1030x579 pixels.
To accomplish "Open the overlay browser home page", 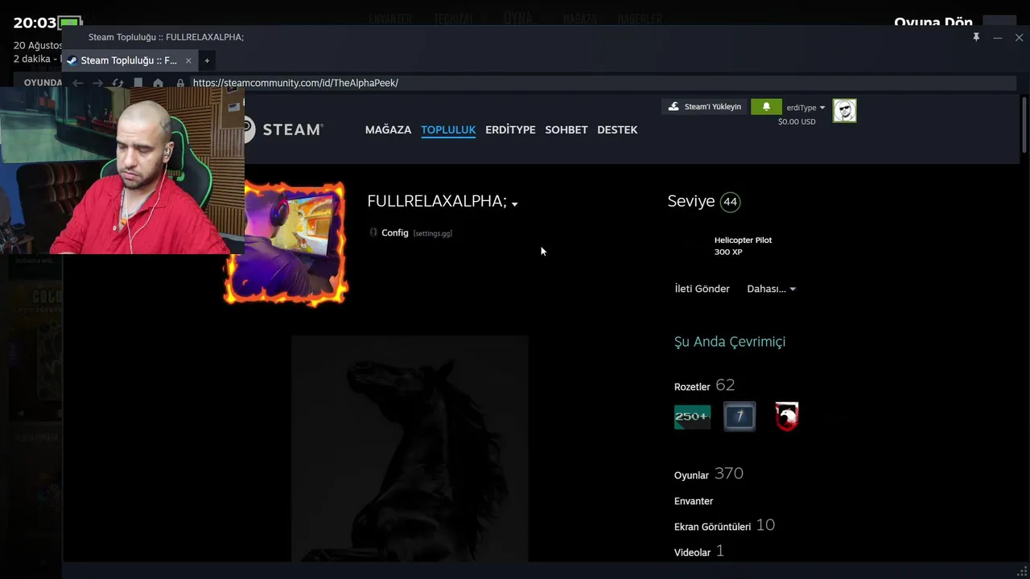I will tap(159, 83).
